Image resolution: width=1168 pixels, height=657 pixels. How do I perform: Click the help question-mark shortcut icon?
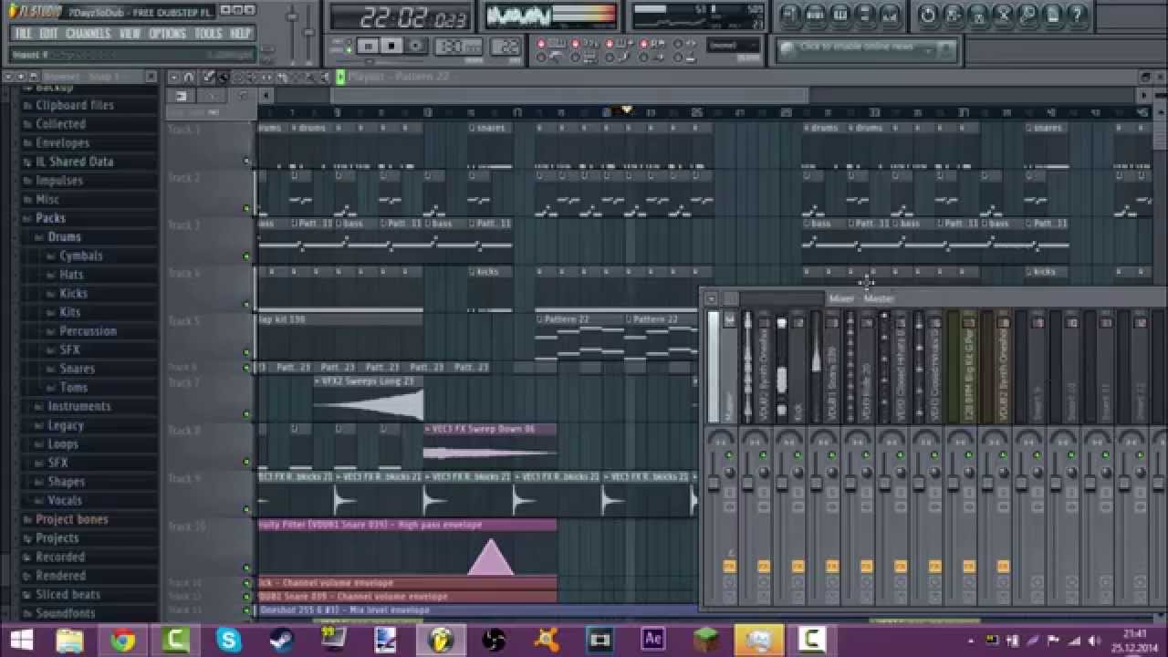coord(1077,16)
